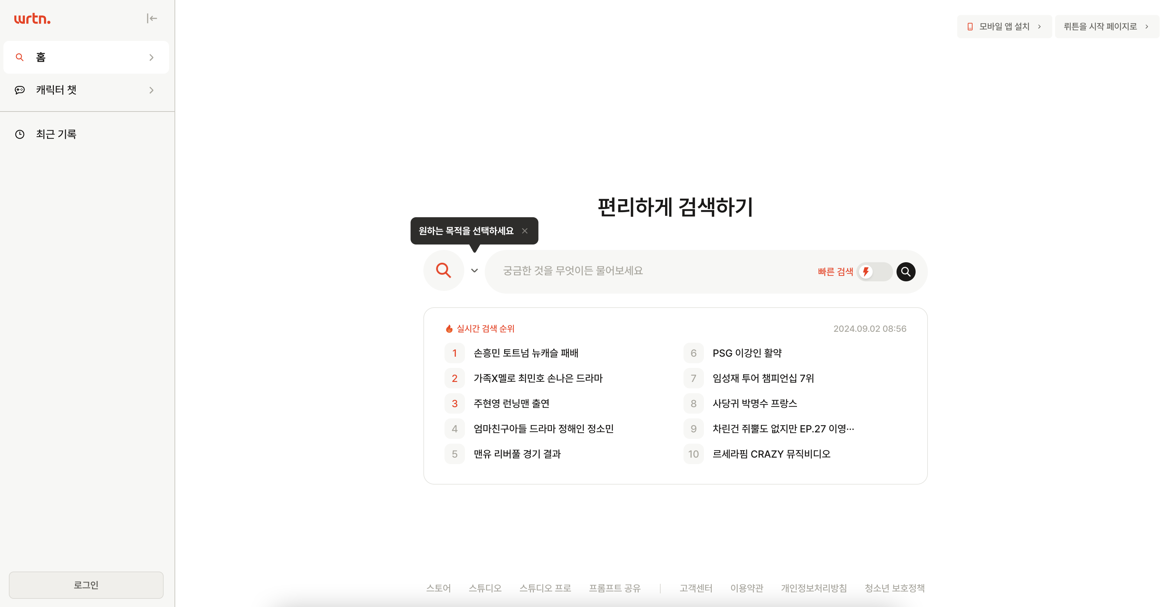Open trending item 손흥민 토트넘 뉴캐슬 패배

pos(526,353)
